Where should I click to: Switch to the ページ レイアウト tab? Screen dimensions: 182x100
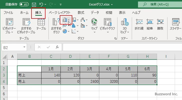click(59, 12)
